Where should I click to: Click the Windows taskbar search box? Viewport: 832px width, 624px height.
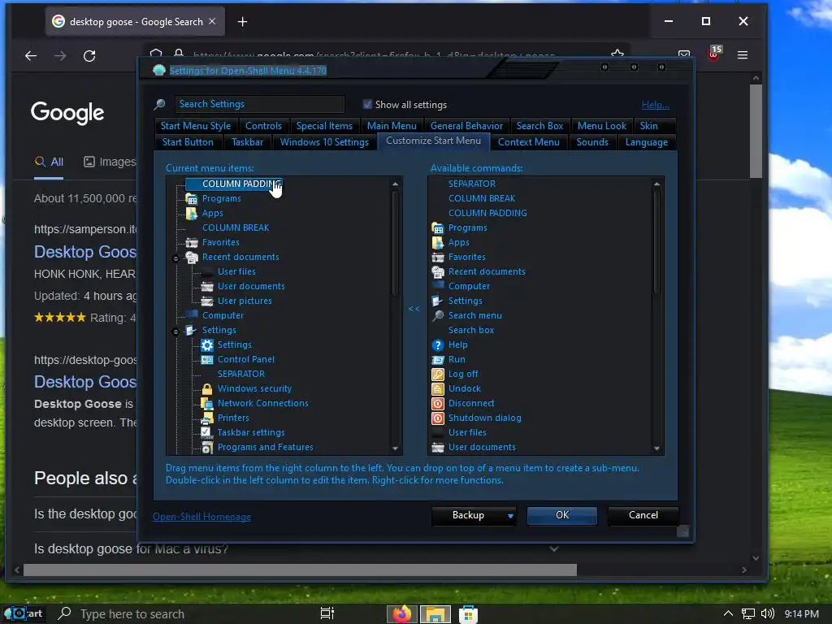(x=180, y=614)
